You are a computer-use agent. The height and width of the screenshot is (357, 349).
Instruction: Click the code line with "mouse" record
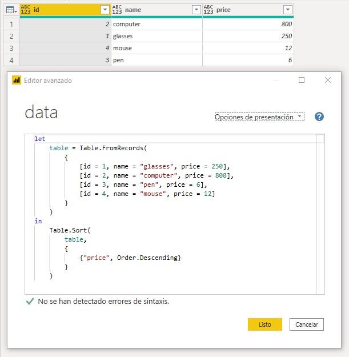pyautogui.click(x=147, y=194)
